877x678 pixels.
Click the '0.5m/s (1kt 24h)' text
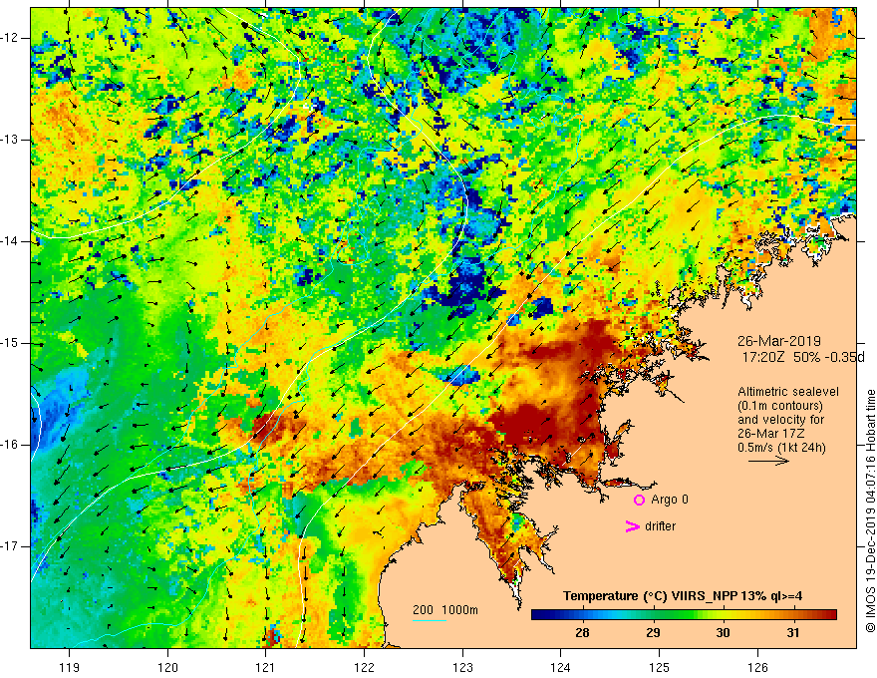[781, 448]
